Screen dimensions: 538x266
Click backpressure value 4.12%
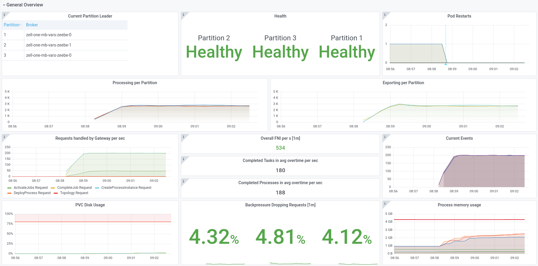pyautogui.click(x=347, y=236)
